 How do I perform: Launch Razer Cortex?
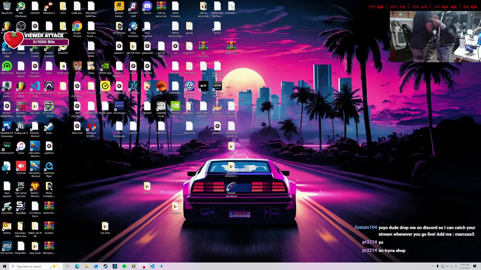[7, 68]
